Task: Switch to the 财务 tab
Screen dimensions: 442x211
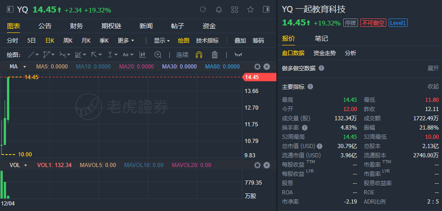Action: click(77, 26)
